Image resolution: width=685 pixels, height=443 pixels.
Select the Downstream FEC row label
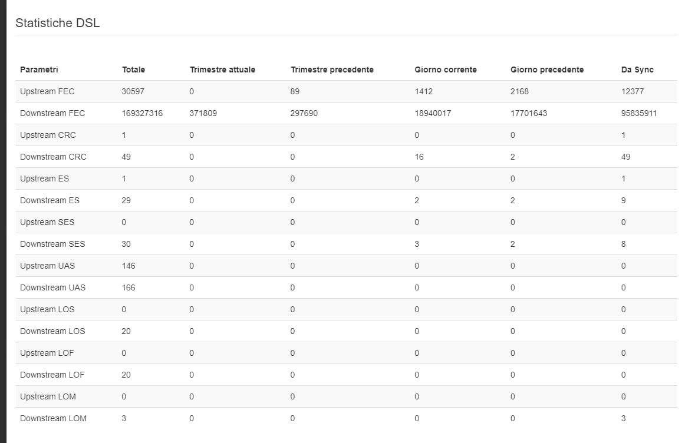[52, 113]
